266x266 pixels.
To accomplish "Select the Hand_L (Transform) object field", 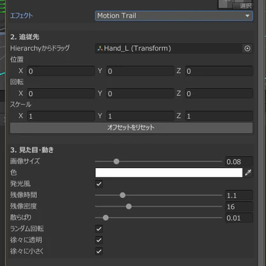I will [x=169, y=48].
